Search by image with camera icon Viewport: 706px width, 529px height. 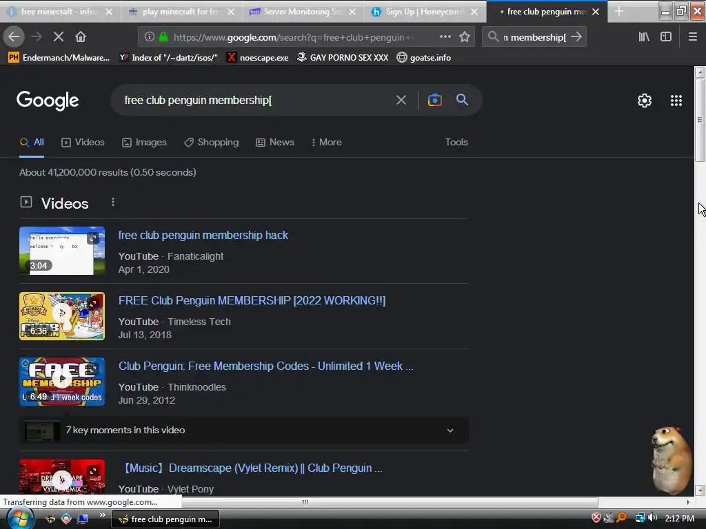click(x=434, y=100)
